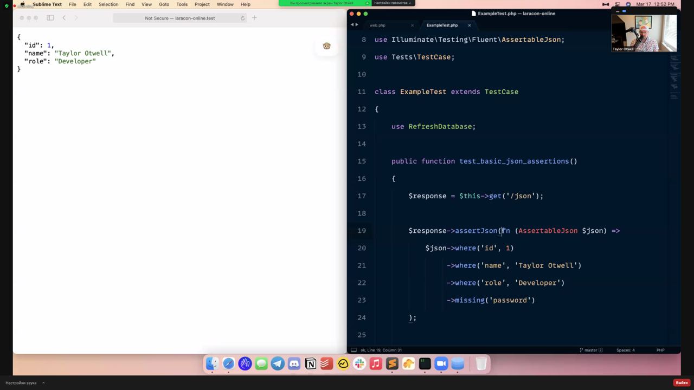Open the Sublime Text application menu
This screenshot has width=694, height=390.
47,4
